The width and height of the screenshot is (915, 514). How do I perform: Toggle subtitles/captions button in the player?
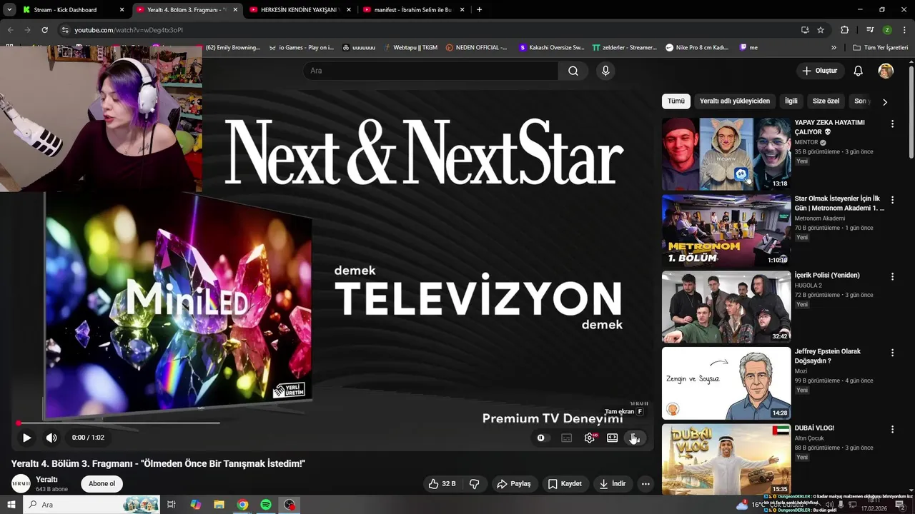tap(567, 438)
